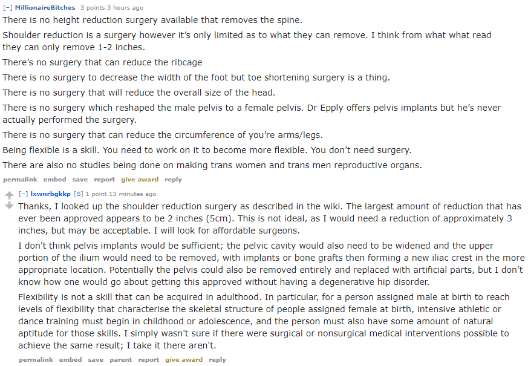The height and width of the screenshot is (366, 528).
Task: Go to parent of lxwnrbgkkp comment
Action: [x=121, y=360]
